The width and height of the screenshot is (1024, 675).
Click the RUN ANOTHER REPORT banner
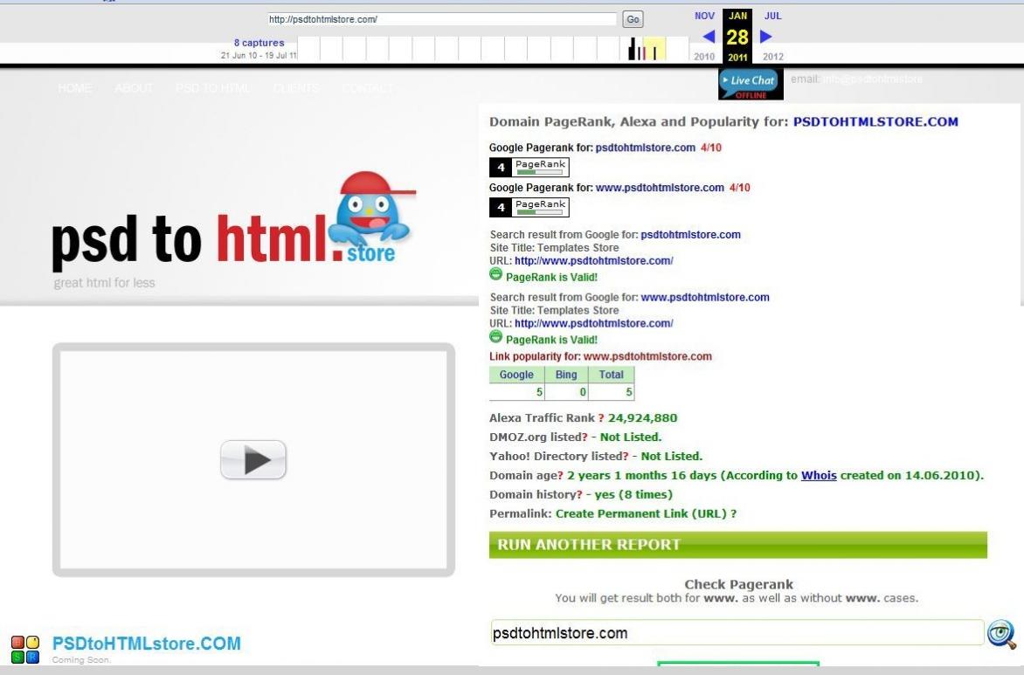[x=738, y=544]
